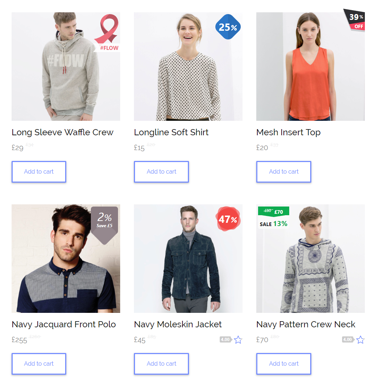Add Mesh Insert Top to cart
The image size is (375, 387).
(283, 172)
